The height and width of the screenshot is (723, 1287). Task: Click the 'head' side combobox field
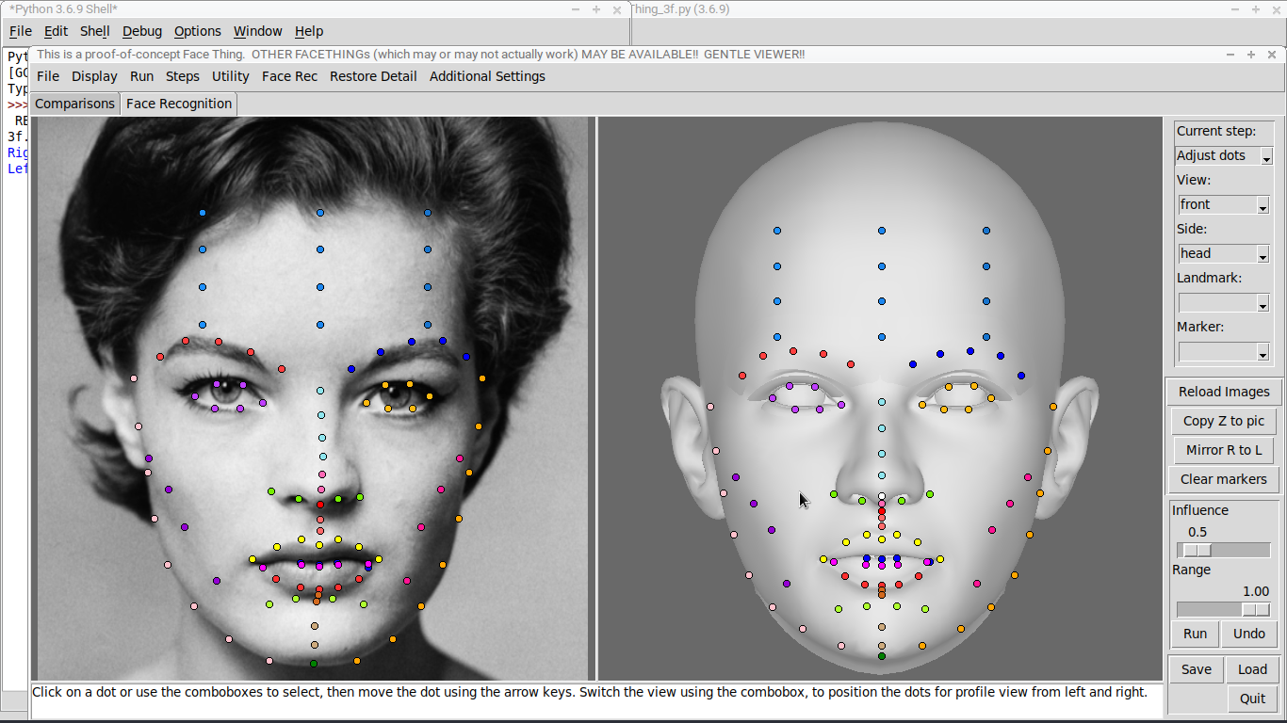click(x=1216, y=253)
